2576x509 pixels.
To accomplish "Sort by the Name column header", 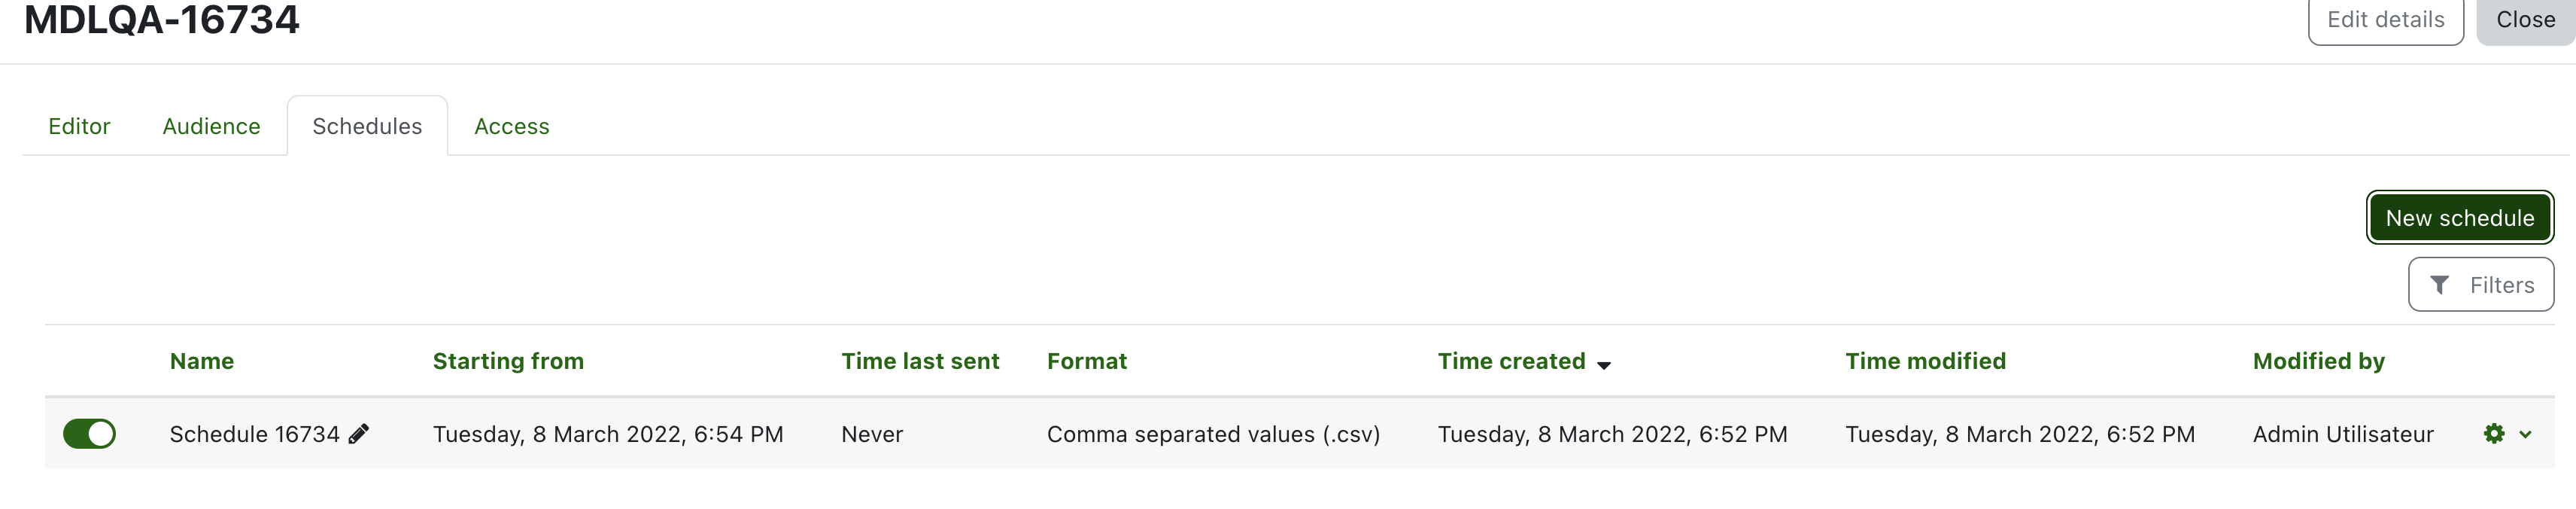I will click(x=202, y=361).
